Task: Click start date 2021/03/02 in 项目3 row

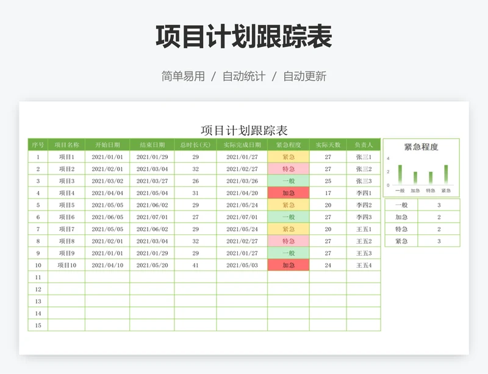Action: 107,181
